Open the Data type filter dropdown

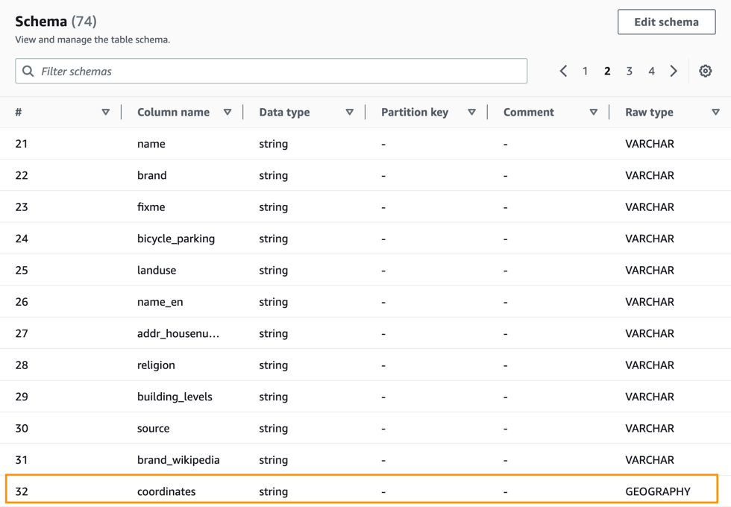pyautogui.click(x=349, y=112)
